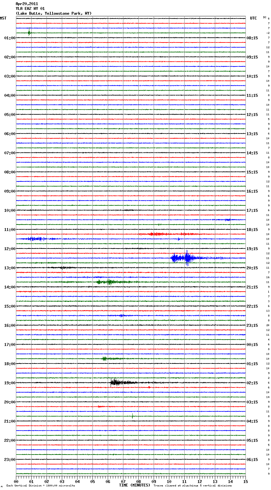Viewport: 271px width, 490px height.
Task: Click the Lake Butte, Yellowstone Park location title
Action: [x=54, y=13]
